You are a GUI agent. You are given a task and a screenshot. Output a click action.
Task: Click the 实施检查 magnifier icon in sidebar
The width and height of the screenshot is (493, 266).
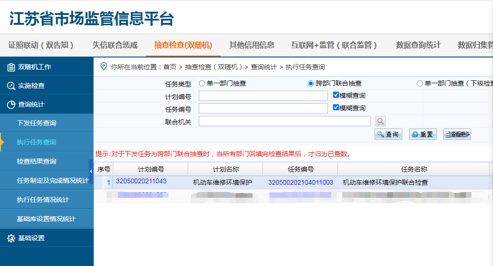click(x=11, y=86)
